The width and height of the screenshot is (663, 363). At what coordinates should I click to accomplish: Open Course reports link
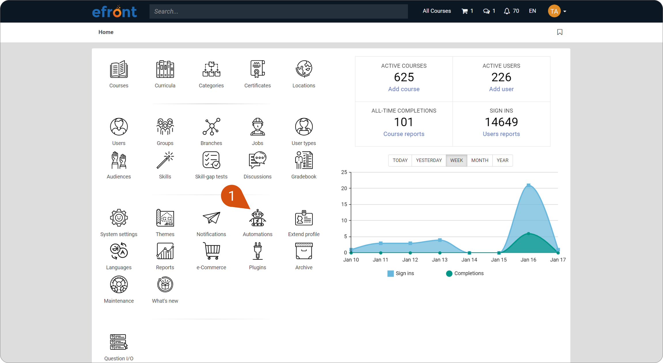tap(404, 134)
